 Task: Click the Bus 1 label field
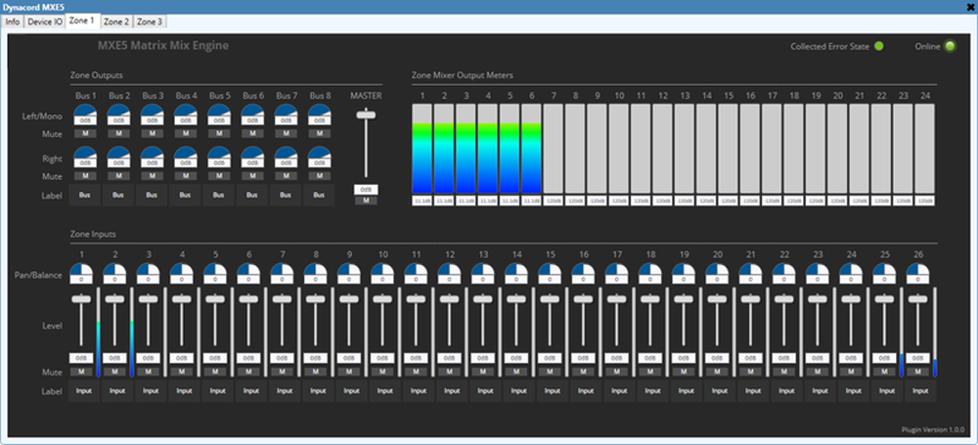(85, 195)
